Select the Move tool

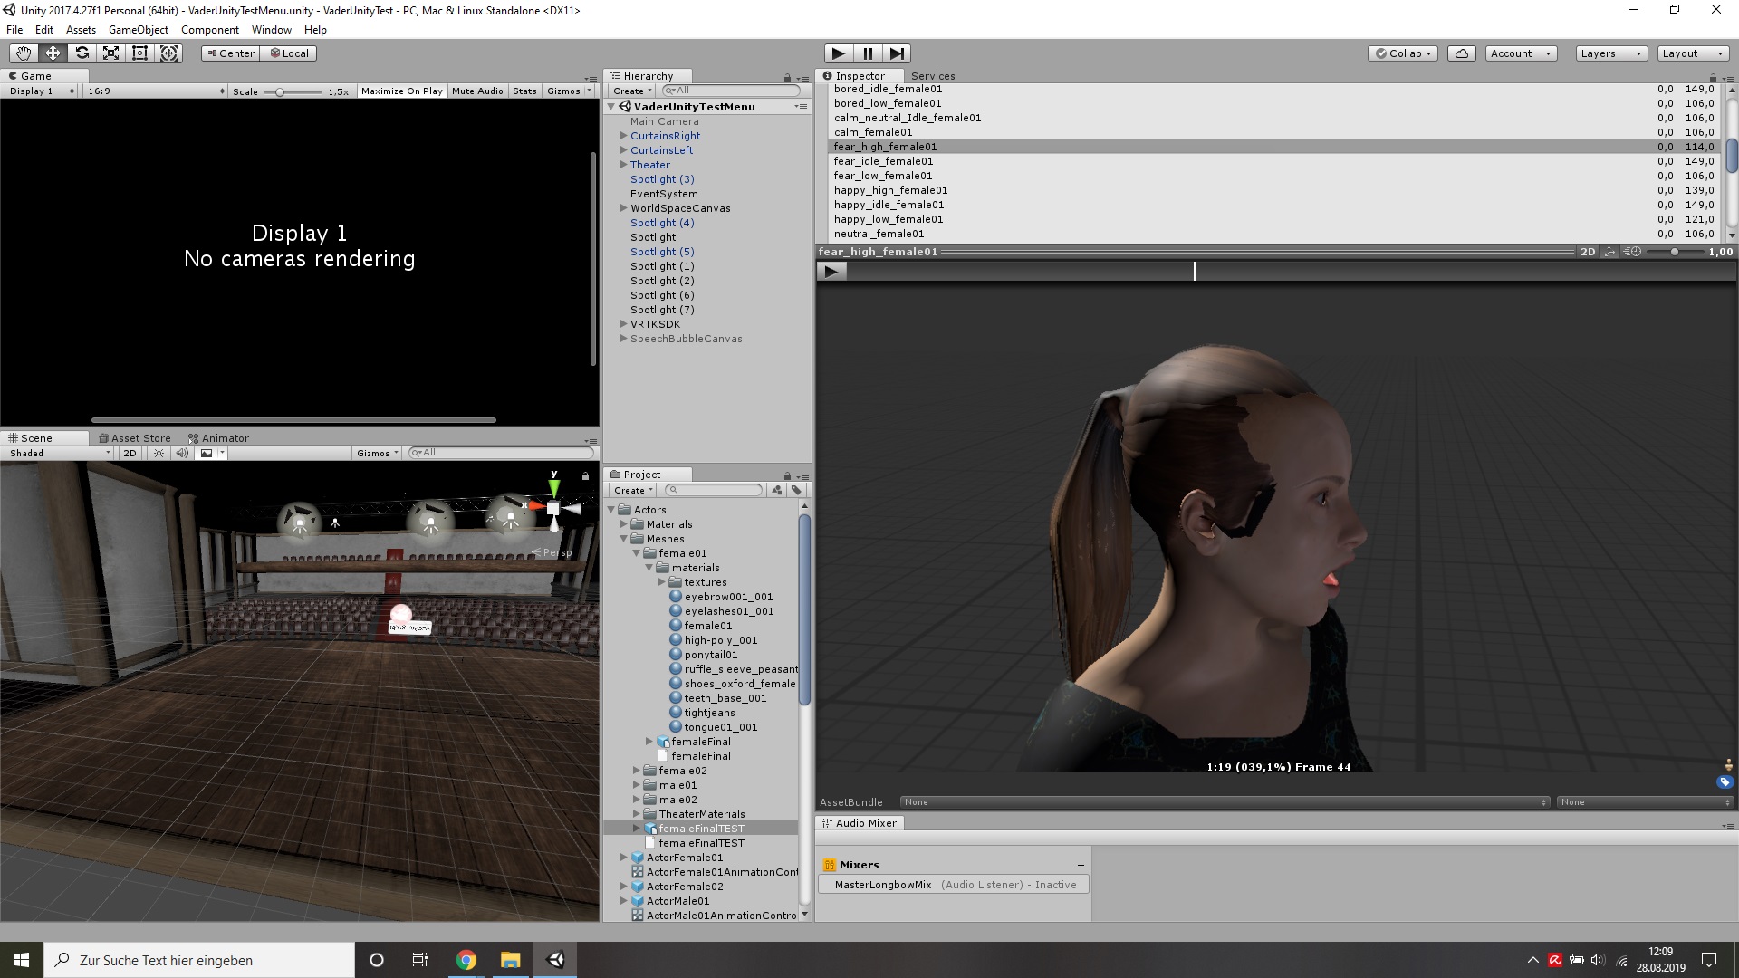[x=53, y=53]
